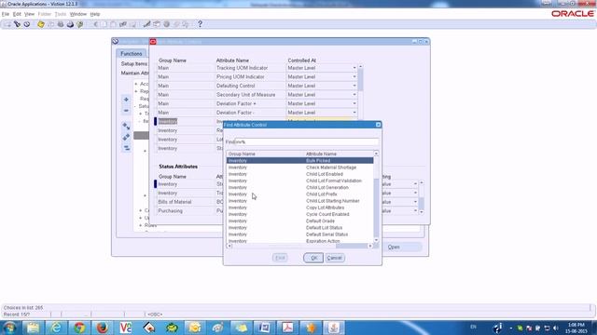Select the Default Grade list row
The height and width of the screenshot is (335, 597).
(300, 221)
